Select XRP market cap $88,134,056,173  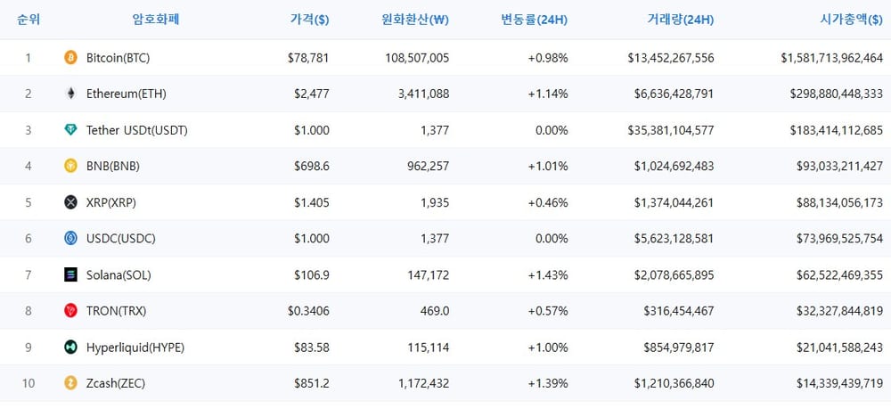point(839,203)
